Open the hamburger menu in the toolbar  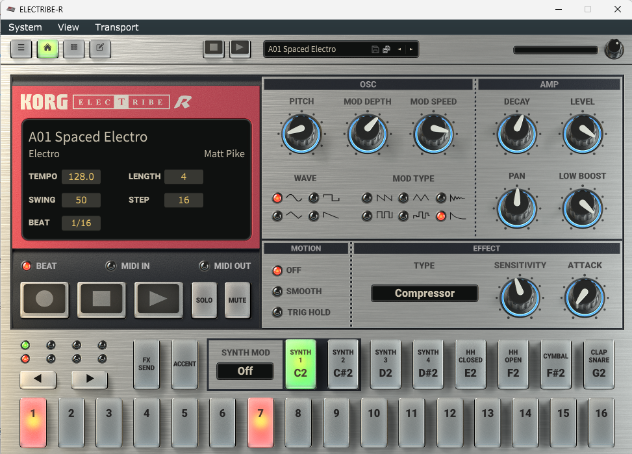pyautogui.click(x=21, y=48)
